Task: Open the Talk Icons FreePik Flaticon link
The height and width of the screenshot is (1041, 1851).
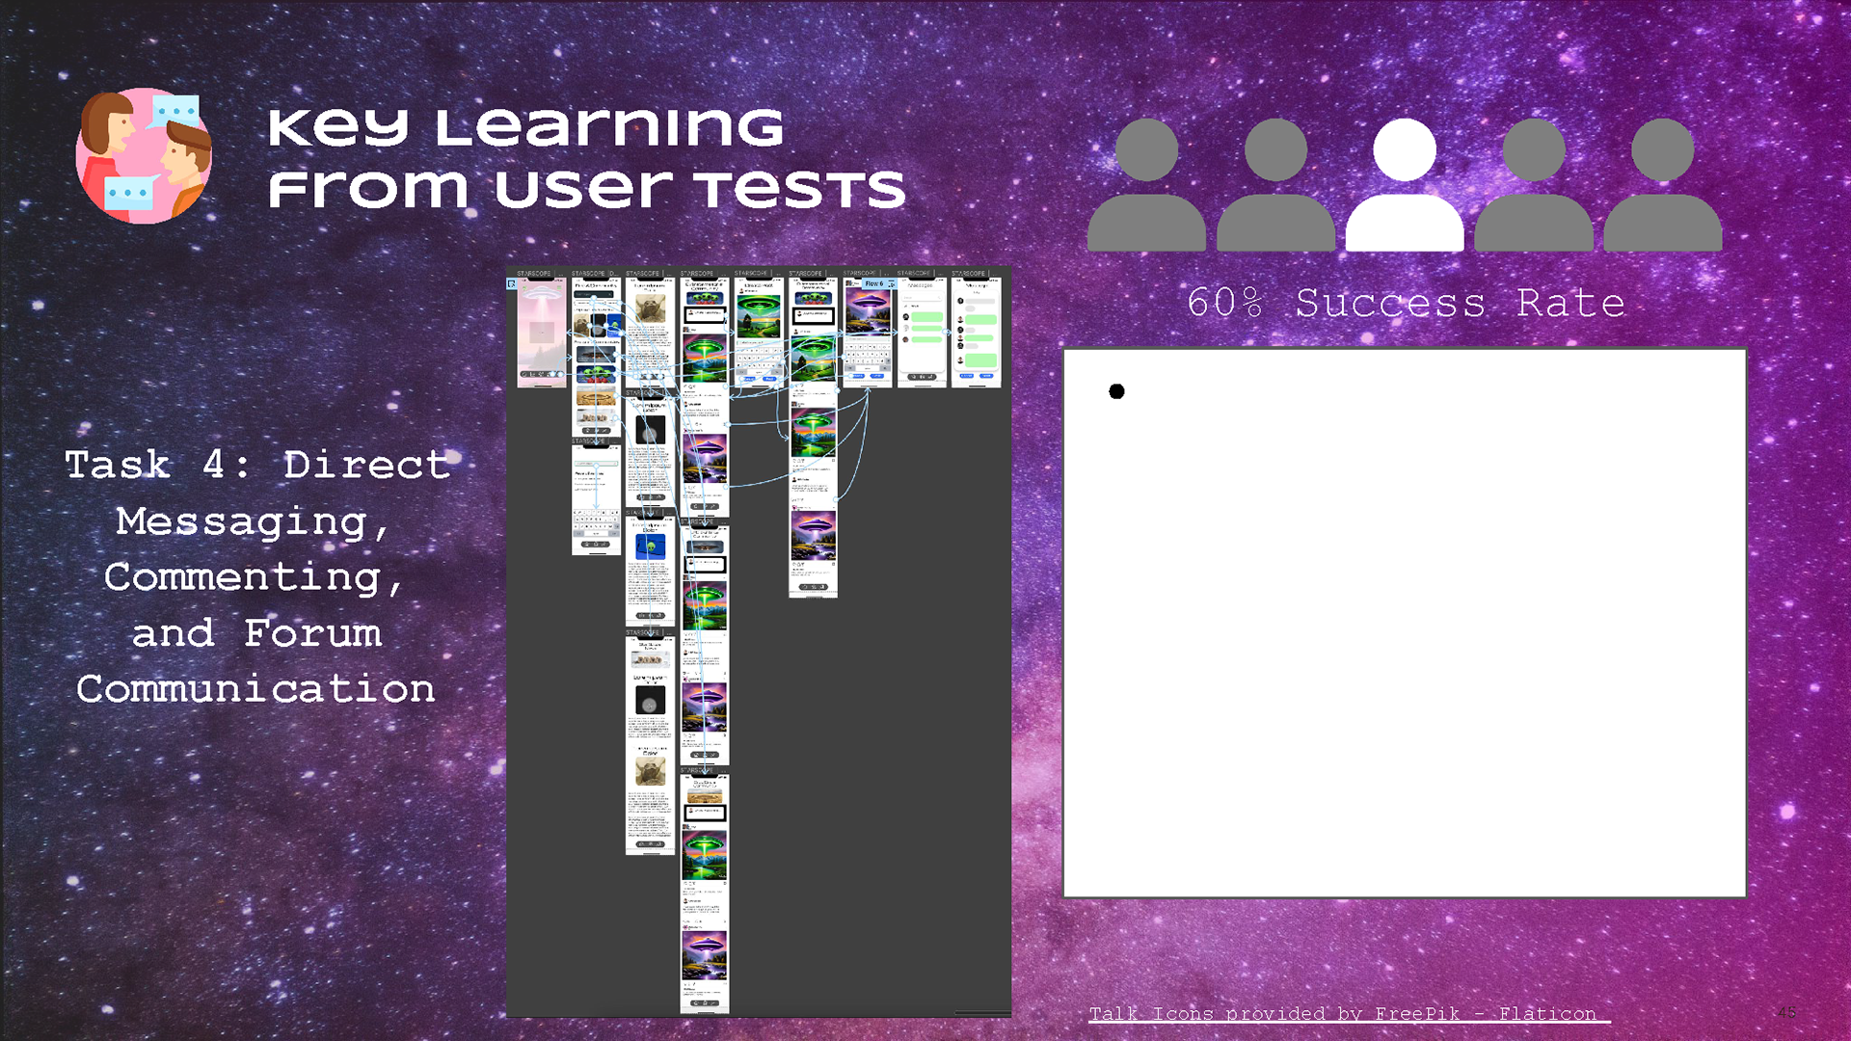Action: click(x=1349, y=1013)
